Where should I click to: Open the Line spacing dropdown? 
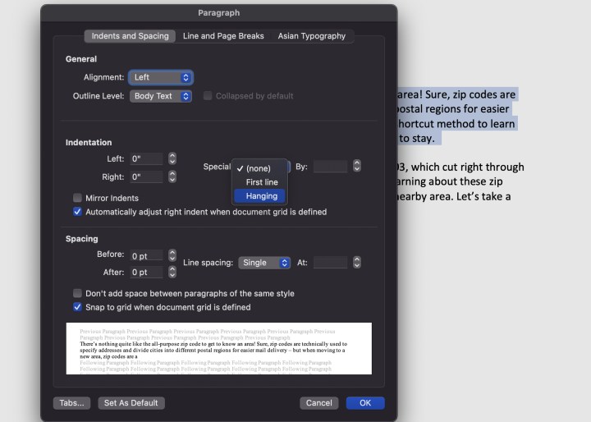pyautogui.click(x=264, y=263)
